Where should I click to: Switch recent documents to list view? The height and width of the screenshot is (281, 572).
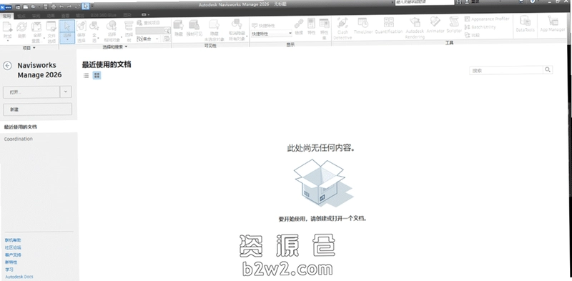86,76
